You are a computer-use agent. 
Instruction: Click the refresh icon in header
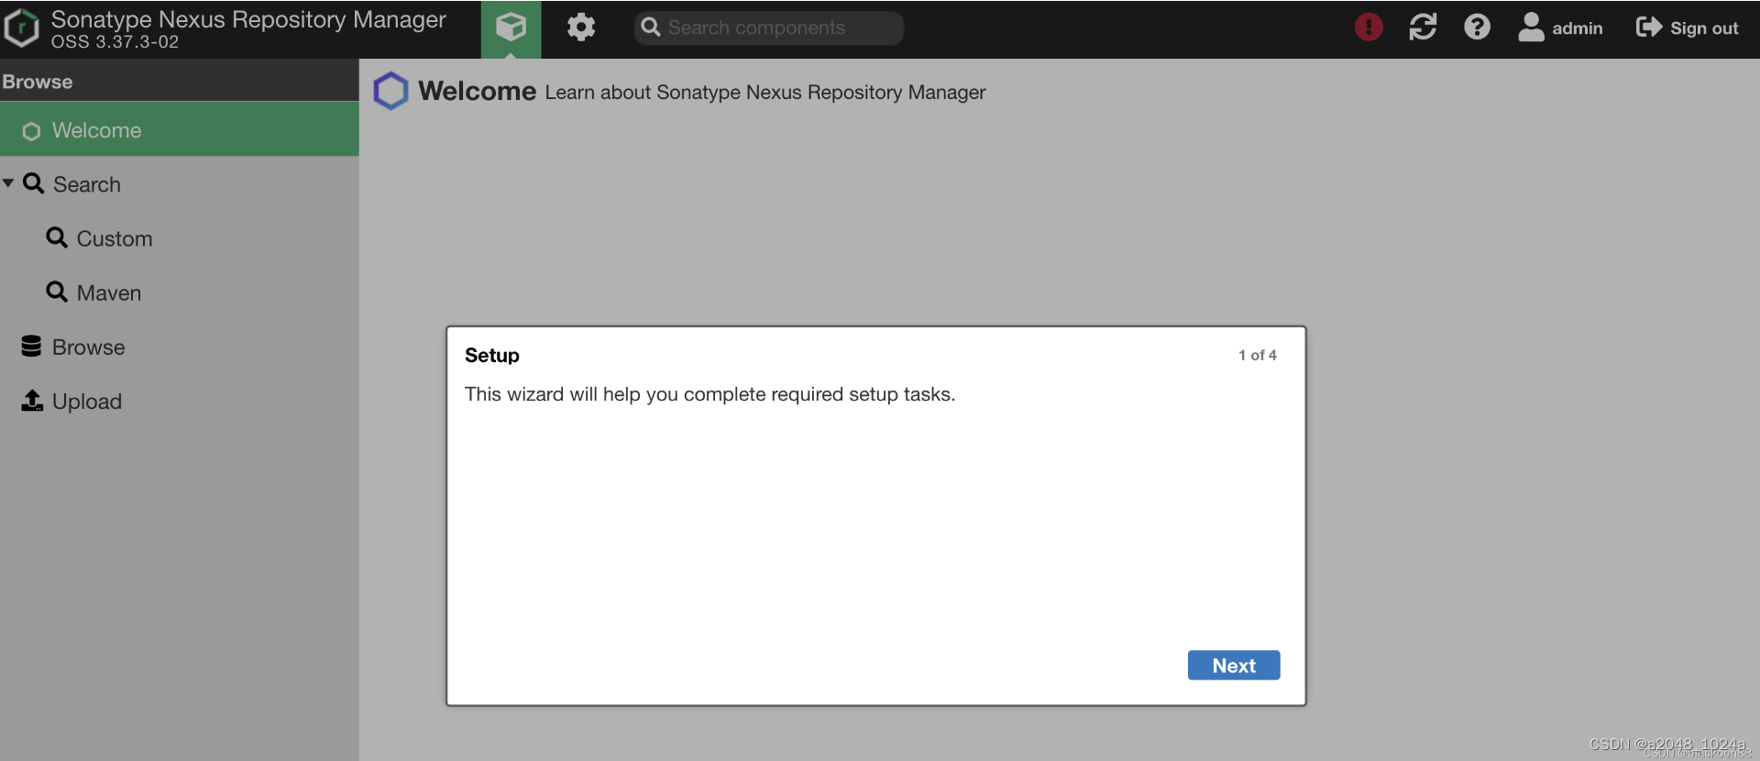1423,27
